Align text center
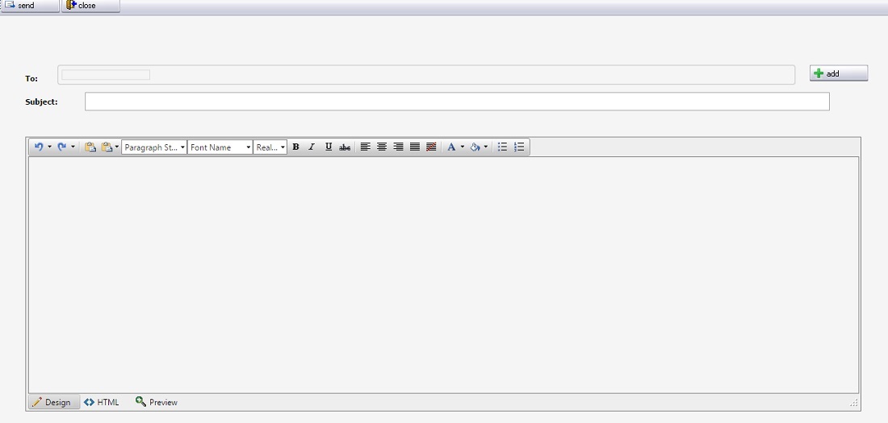Screen dimensions: 888x423 (x=382, y=147)
